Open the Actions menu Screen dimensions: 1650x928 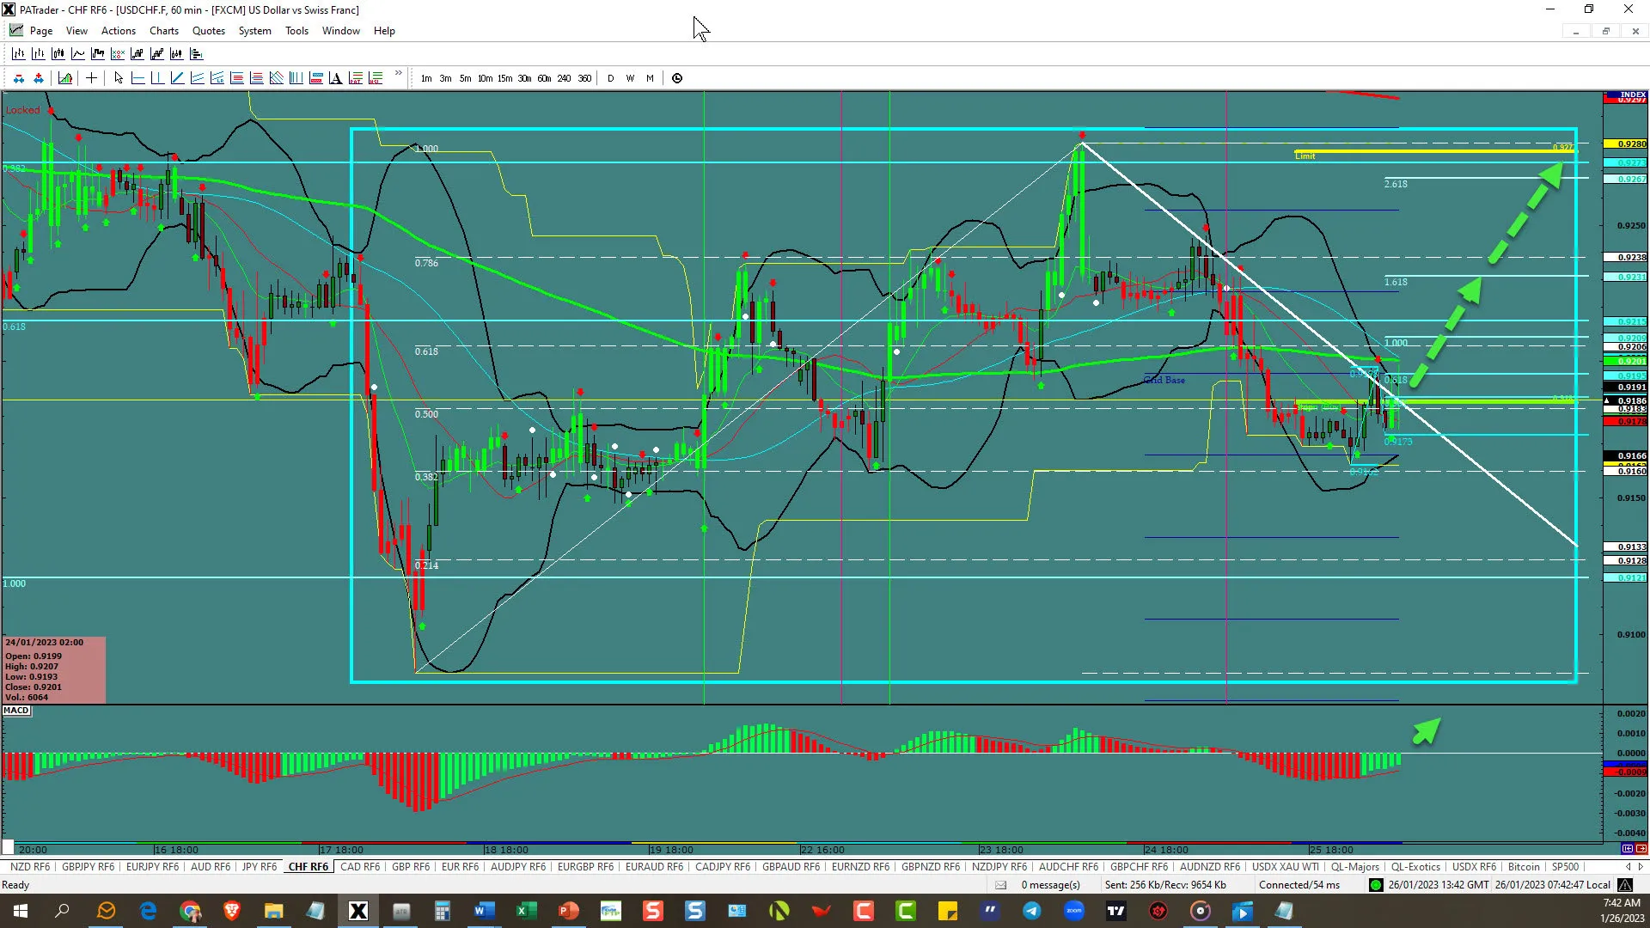tap(119, 31)
